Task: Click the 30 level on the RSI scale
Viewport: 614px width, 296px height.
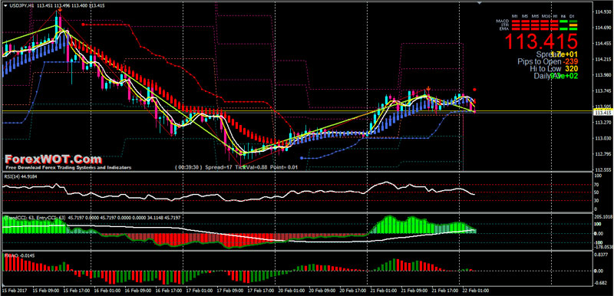Action: [x=597, y=201]
